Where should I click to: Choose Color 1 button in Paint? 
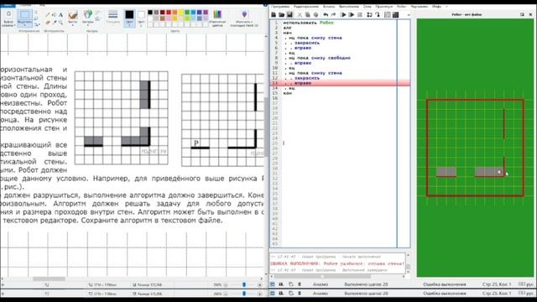tap(129, 18)
